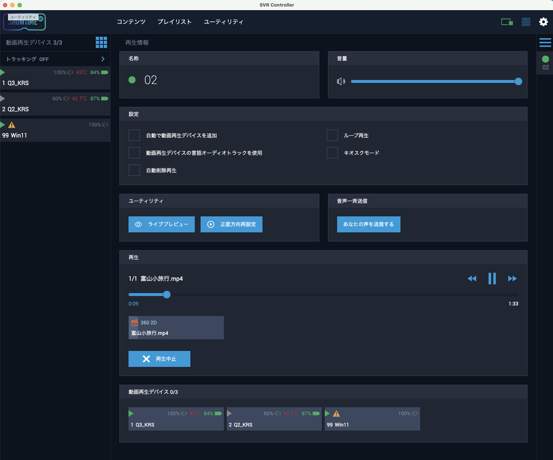The height and width of the screenshot is (460, 553).
Task: Open the hamburger menu in right panel
Action: (x=545, y=43)
